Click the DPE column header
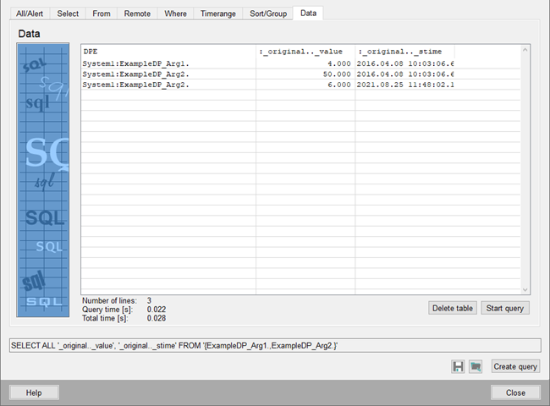The width and height of the screenshot is (550, 406). click(168, 52)
